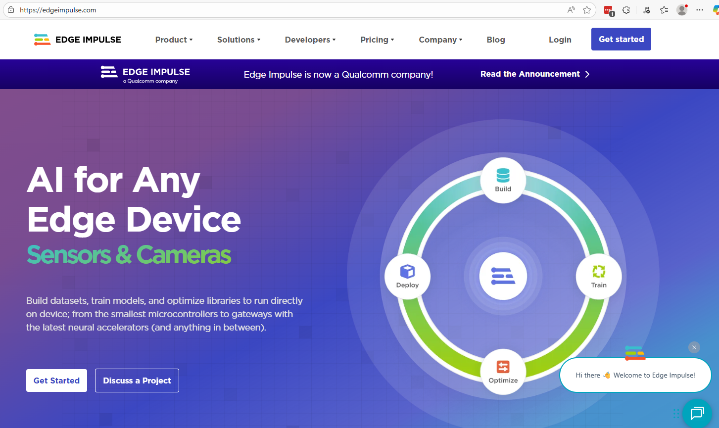Click the Login link
The image size is (719, 428).
coord(560,40)
